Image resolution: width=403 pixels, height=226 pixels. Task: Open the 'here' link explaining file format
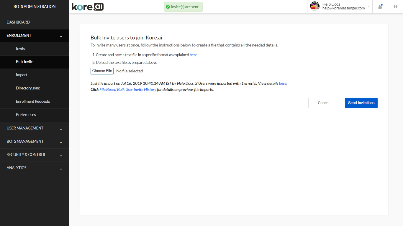[194, 55]
